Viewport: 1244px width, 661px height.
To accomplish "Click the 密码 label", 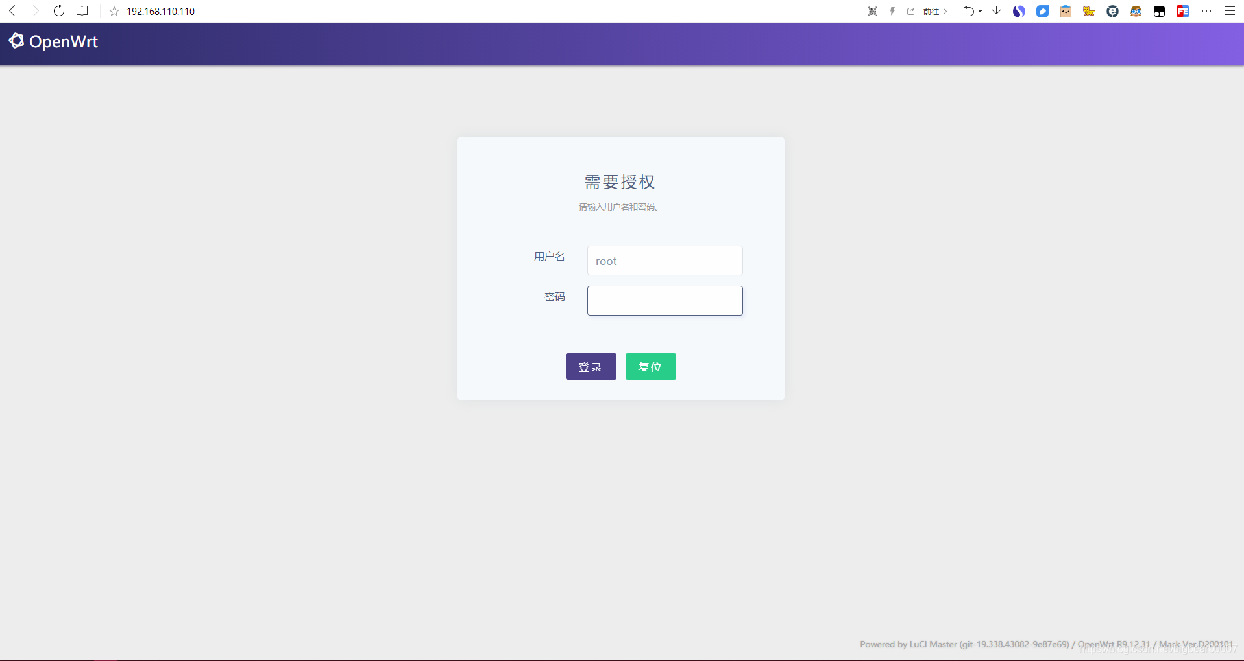I will click(x=555, y=297).
